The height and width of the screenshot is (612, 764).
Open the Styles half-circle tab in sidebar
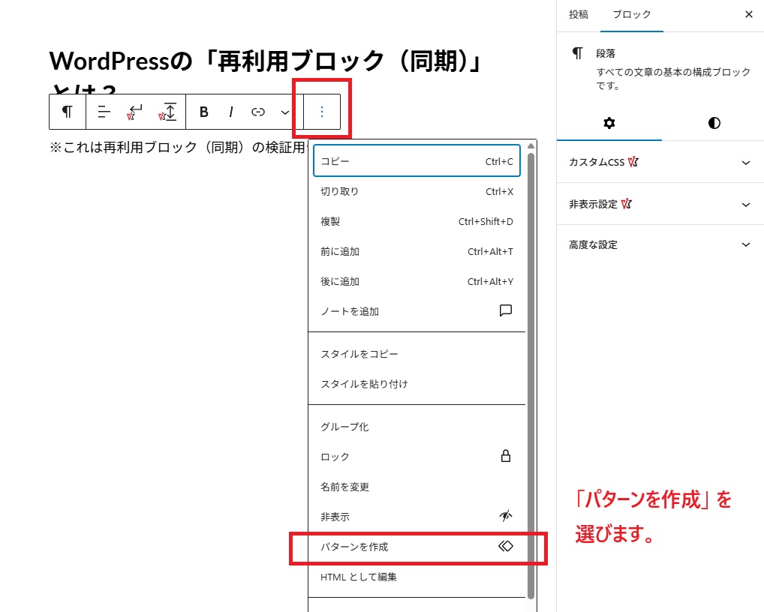(713, 122)
